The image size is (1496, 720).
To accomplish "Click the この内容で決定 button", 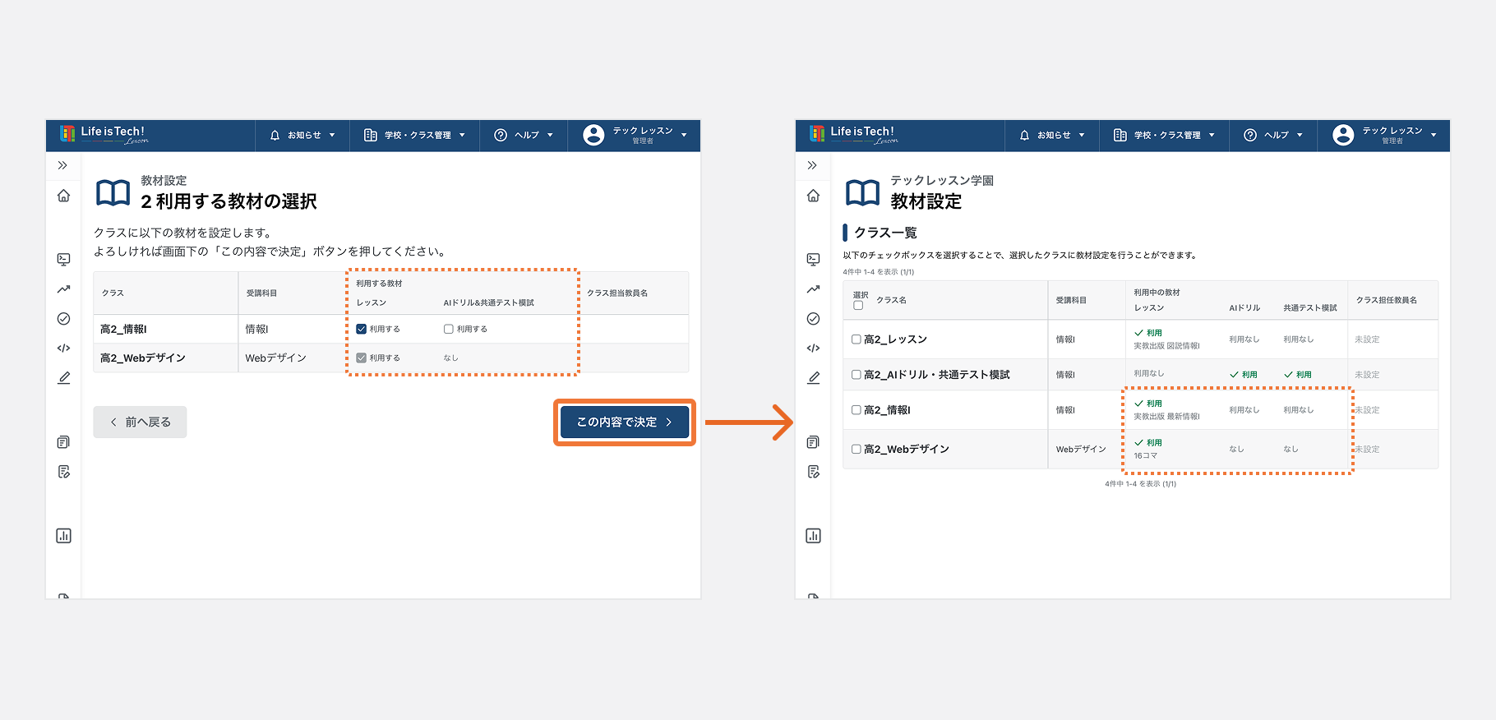I will point(625,422).
